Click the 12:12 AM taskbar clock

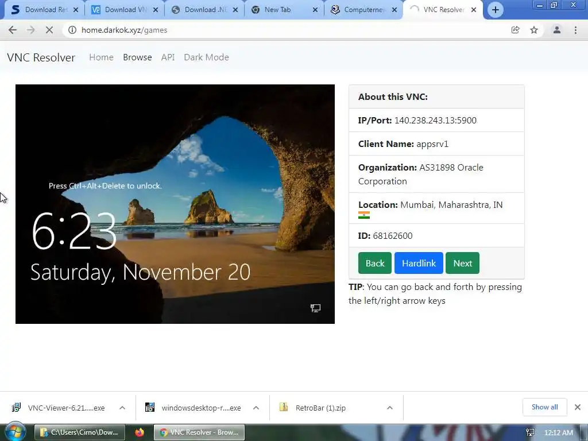point(558,432)
